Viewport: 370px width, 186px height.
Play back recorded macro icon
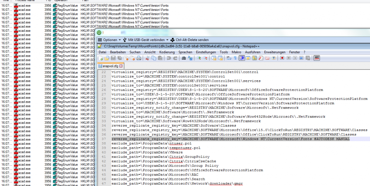295,58
